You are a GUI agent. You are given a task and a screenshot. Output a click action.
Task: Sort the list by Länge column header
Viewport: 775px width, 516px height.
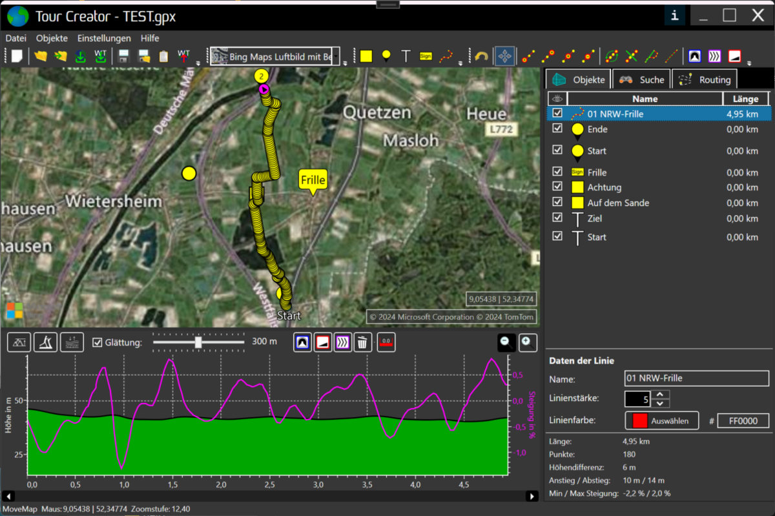(x=746, y=99)
